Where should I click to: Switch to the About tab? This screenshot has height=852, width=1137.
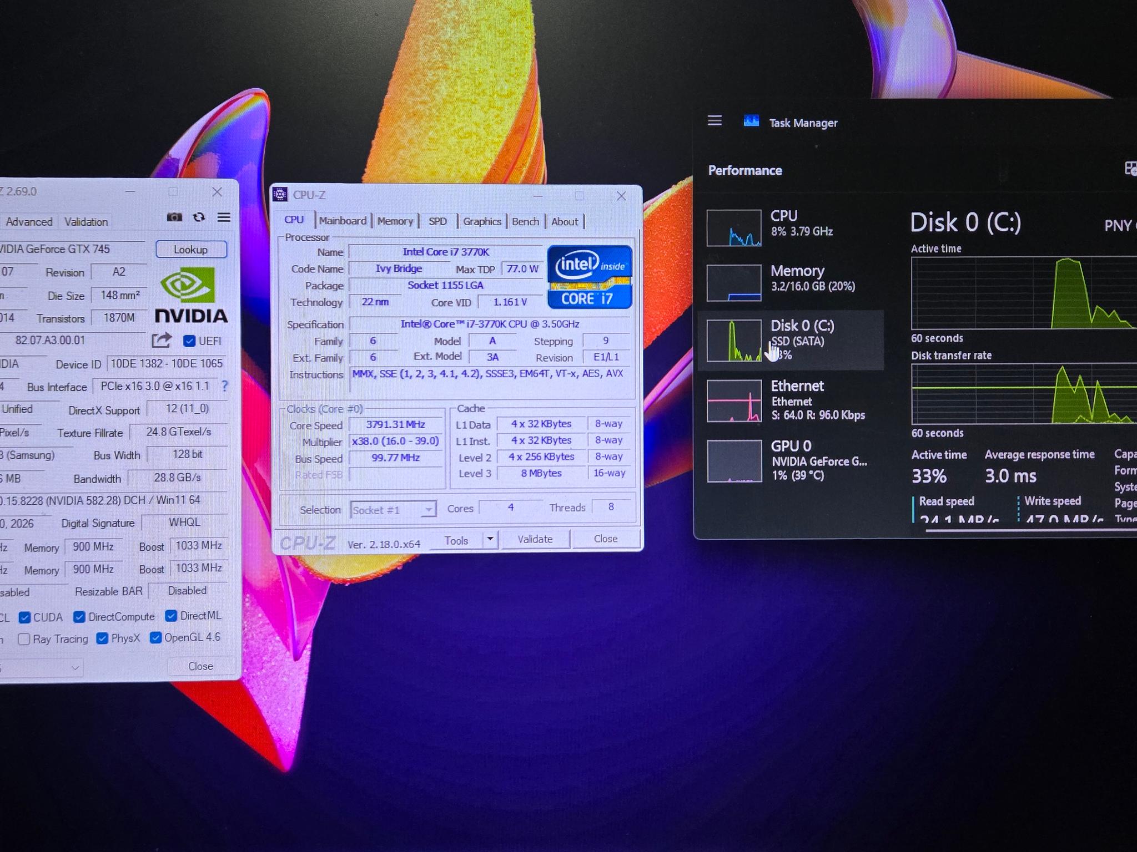click(565, 221)
